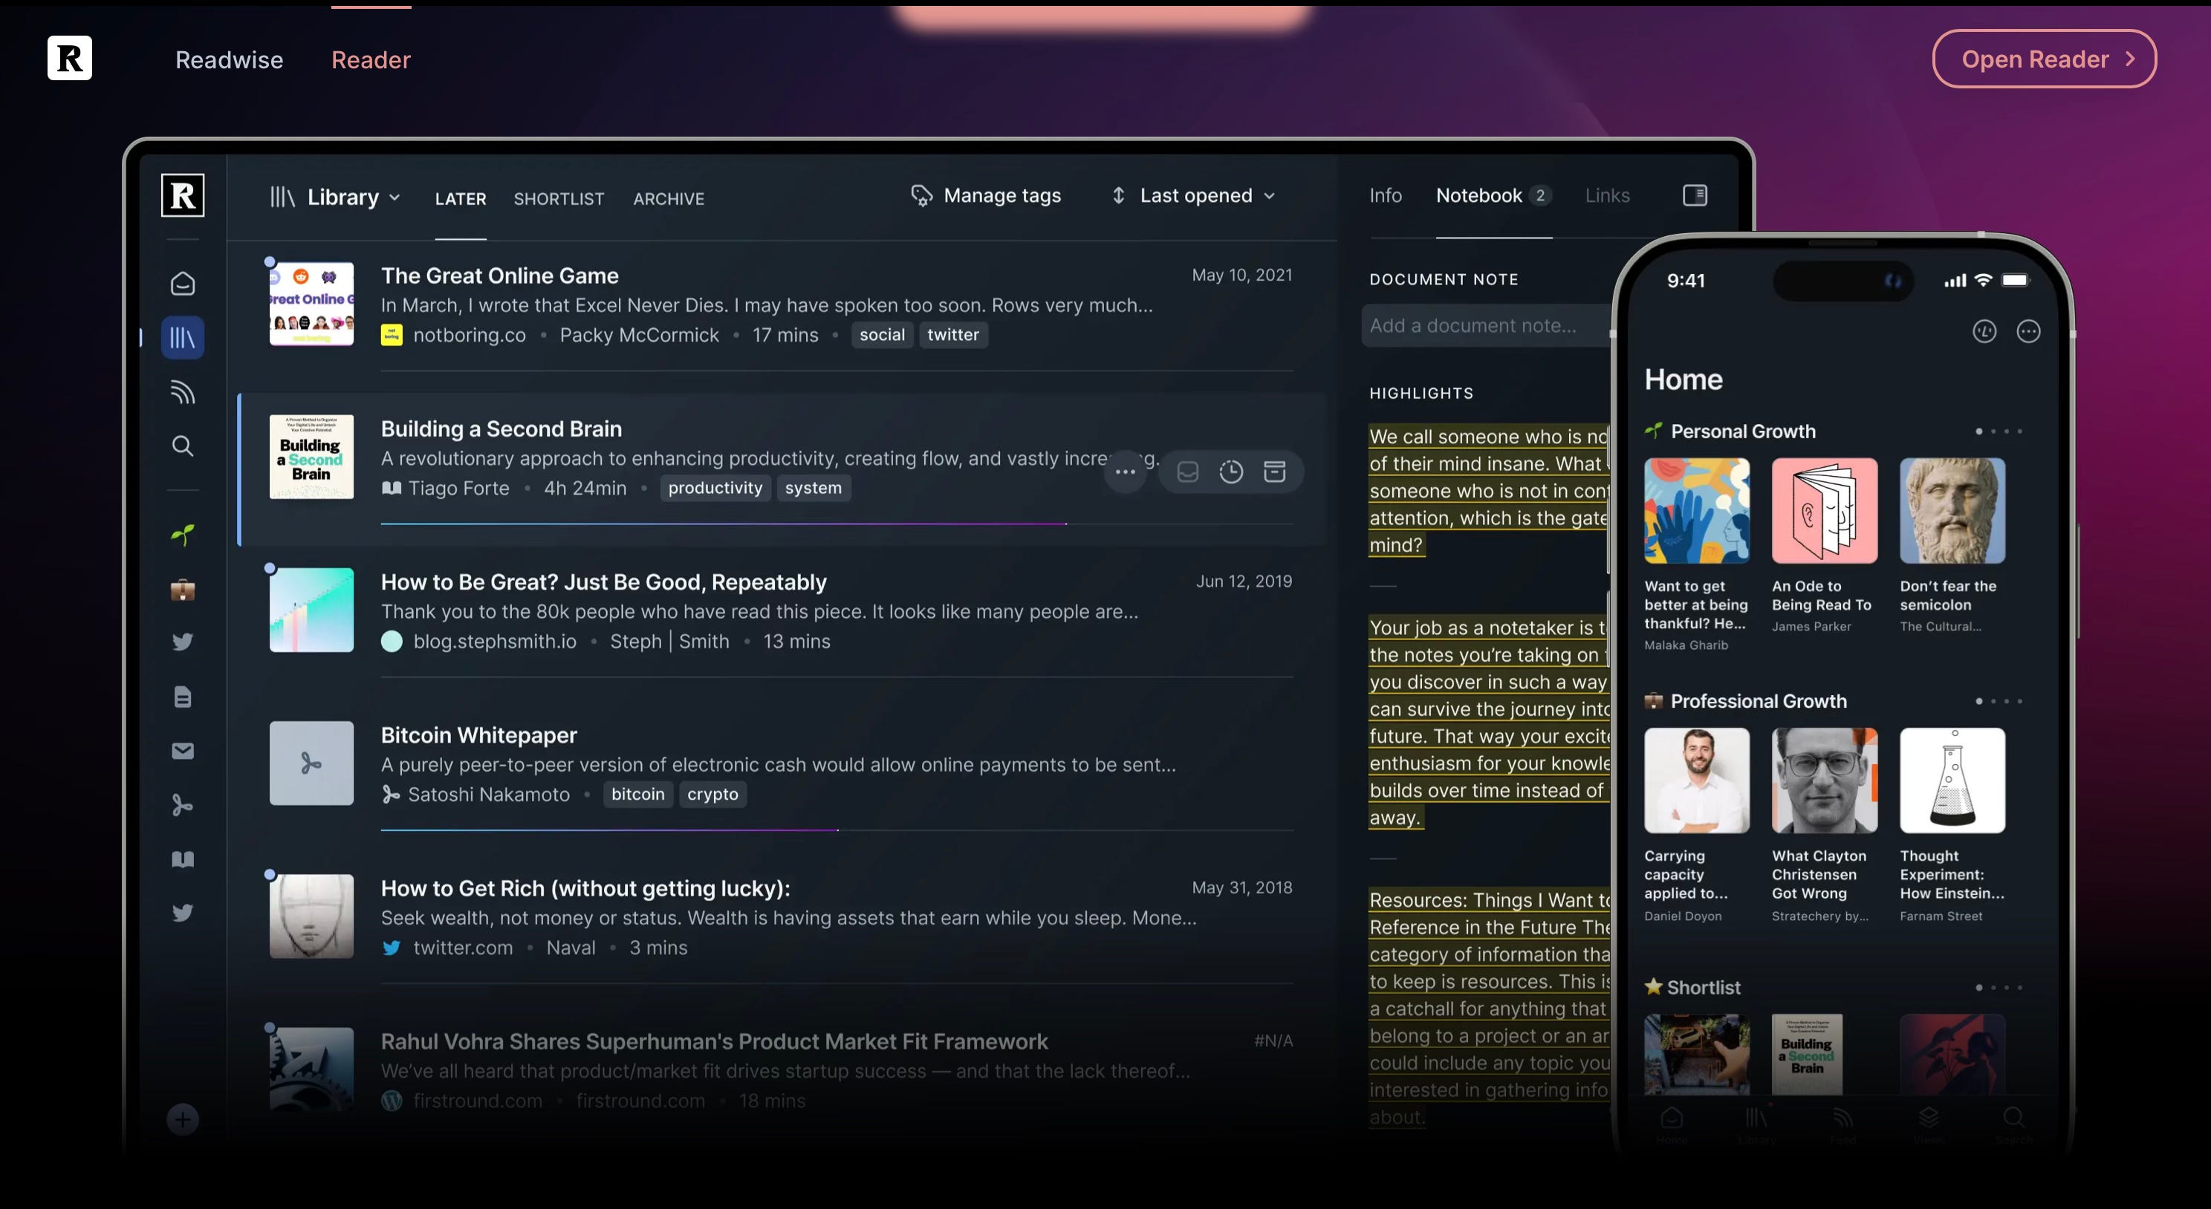Select the Library icon in the sidebar
Image resolution: width=2211 pixels, height=1209 pixels.
click(x=183, y=337)
